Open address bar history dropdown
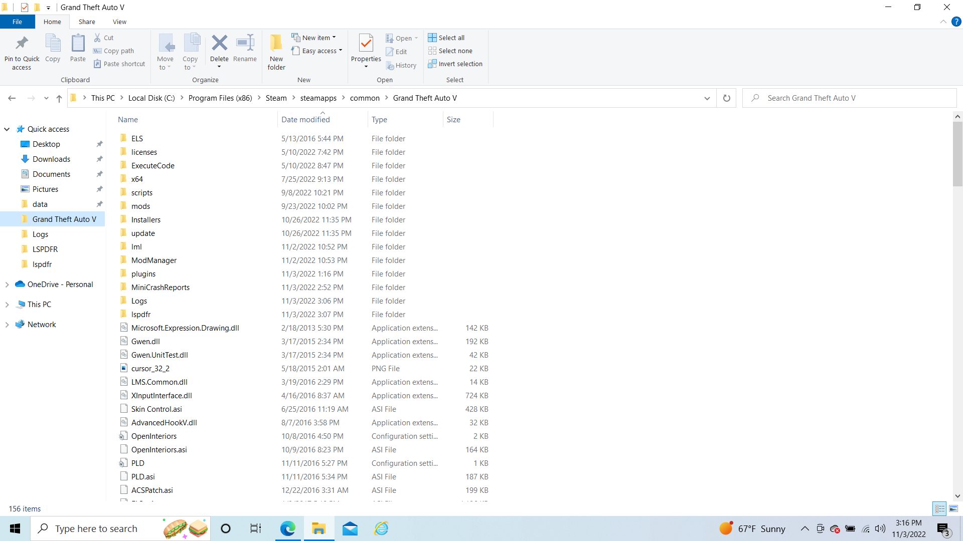 click(707, 98)
